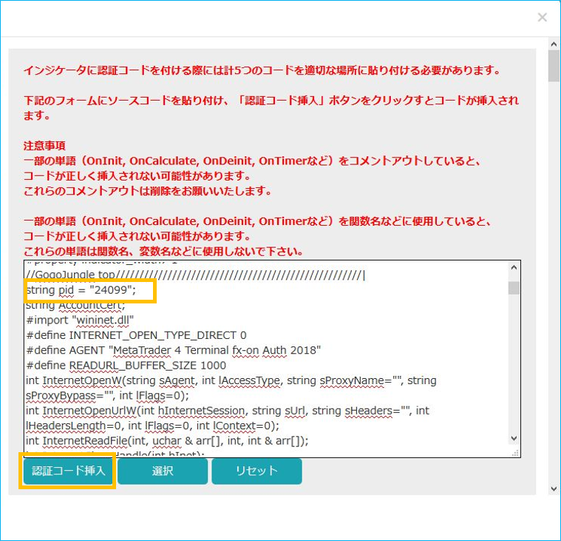Viewport: 561px width, 541px height.
Task: Click the sProxyBypass="", int lFlags=0 line
Action: click(107, 395)
